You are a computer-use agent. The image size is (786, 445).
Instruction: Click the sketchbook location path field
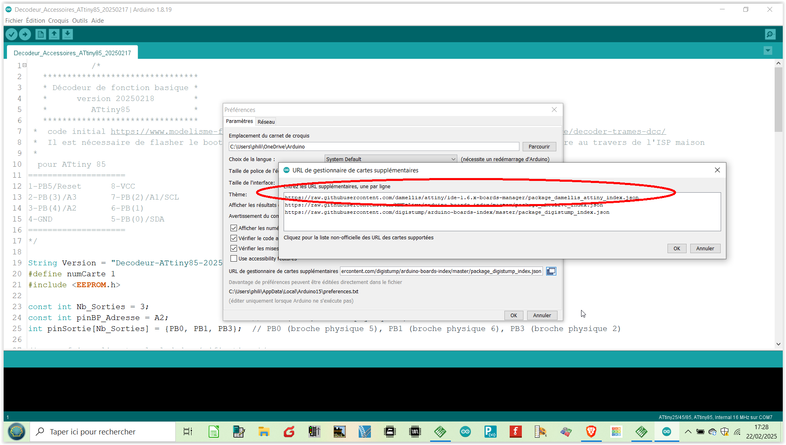[x=374, y=146]
